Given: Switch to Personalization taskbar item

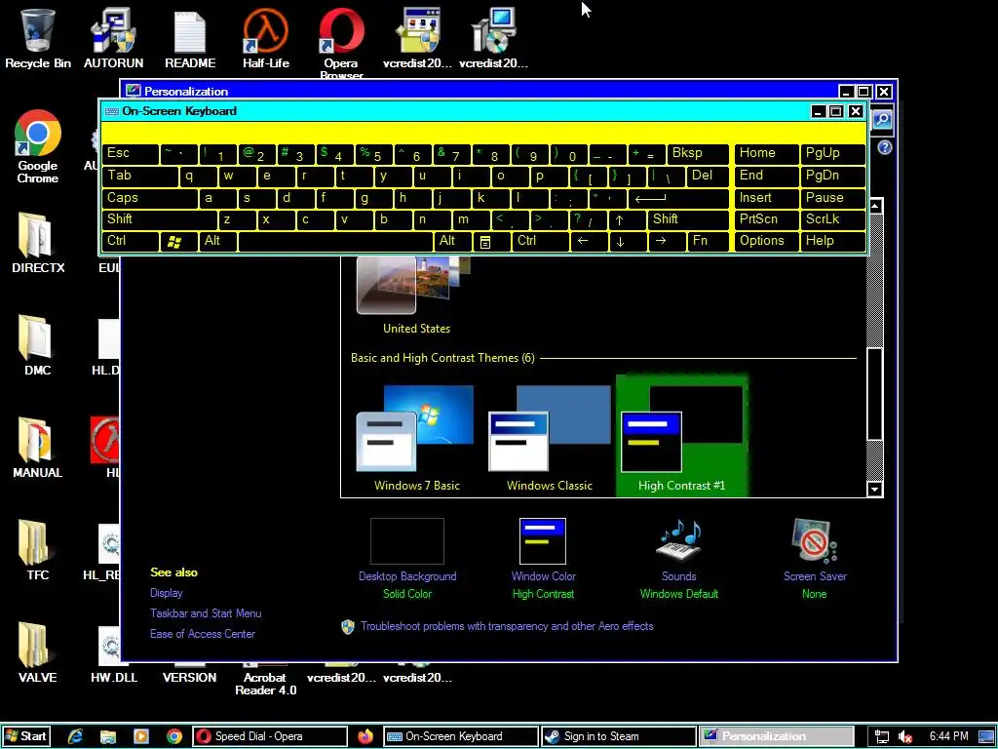Looking at the screenshot, I should point(777,736).
